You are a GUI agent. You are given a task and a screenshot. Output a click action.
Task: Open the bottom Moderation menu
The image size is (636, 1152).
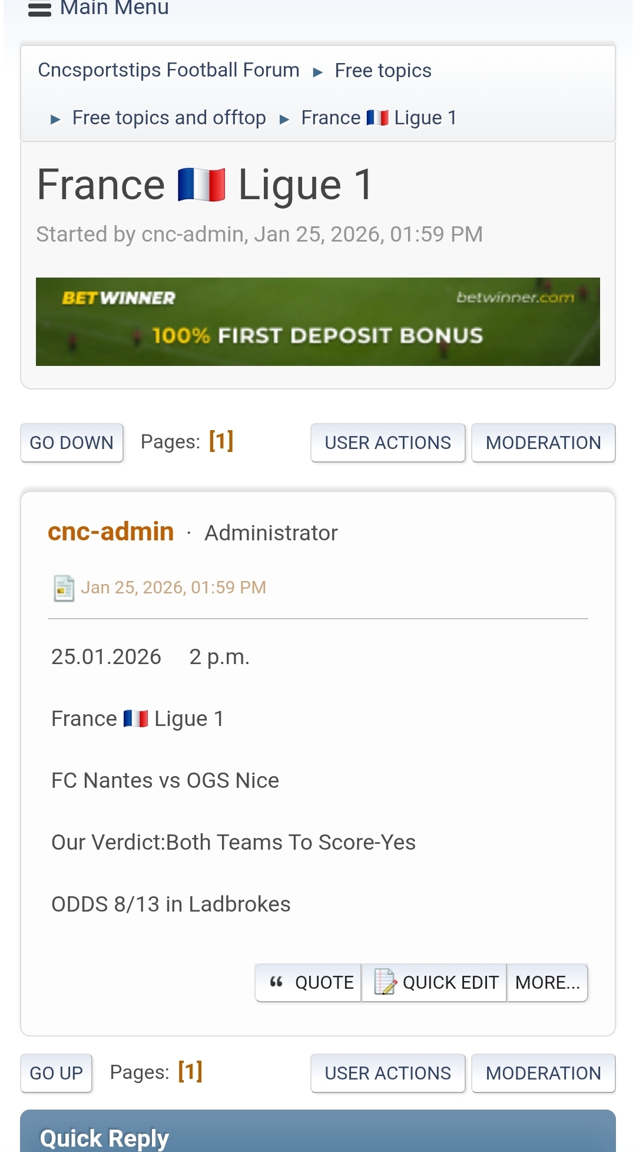point(543,1073)
